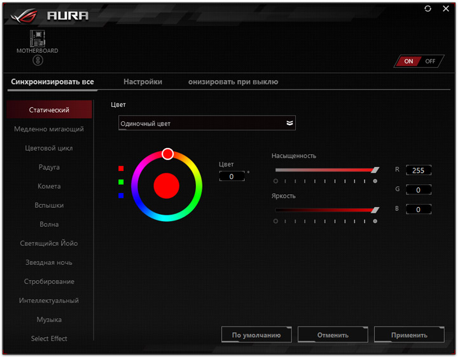Viewport: 458px width, 357px height.
Task: Switch lighting OFF
Action: click(430, 61)
